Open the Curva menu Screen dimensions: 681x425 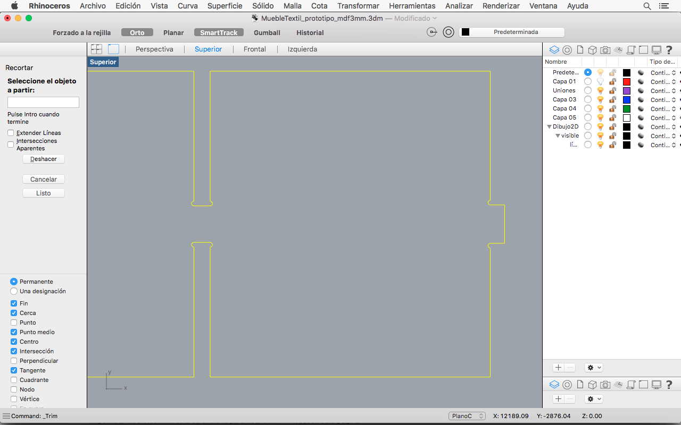coord(187,6)
